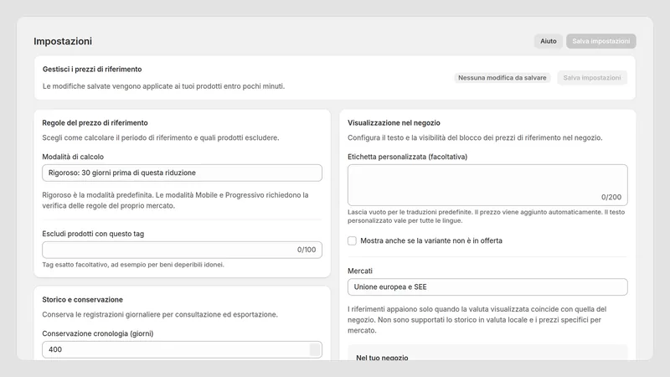
Task: Click the 'Nel tuo negozio' section label
Action: (382, 358)
